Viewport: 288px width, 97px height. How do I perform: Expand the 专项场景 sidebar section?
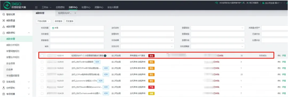pyautogui.click(x=29, y=94)
